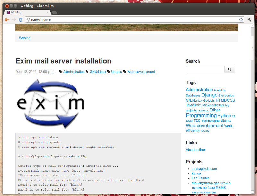Select Administration in the Tags cloud
The image size is (257, 196).
(199, 90)
